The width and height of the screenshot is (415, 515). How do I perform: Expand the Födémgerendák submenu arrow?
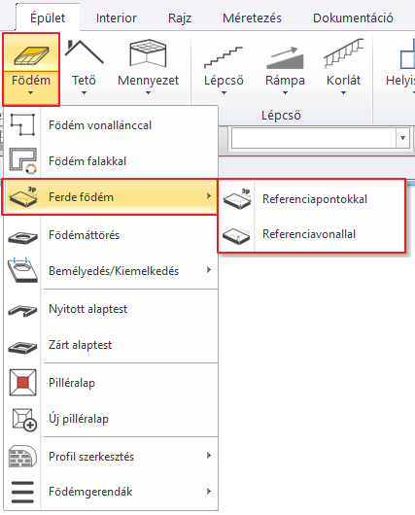[209, 492]
